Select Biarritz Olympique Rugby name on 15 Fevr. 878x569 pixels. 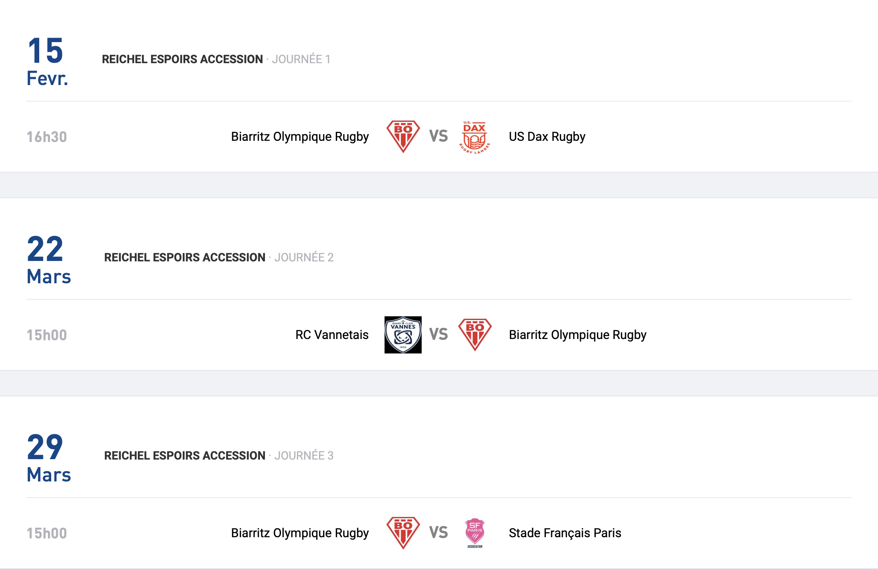(x=300, y=137)
